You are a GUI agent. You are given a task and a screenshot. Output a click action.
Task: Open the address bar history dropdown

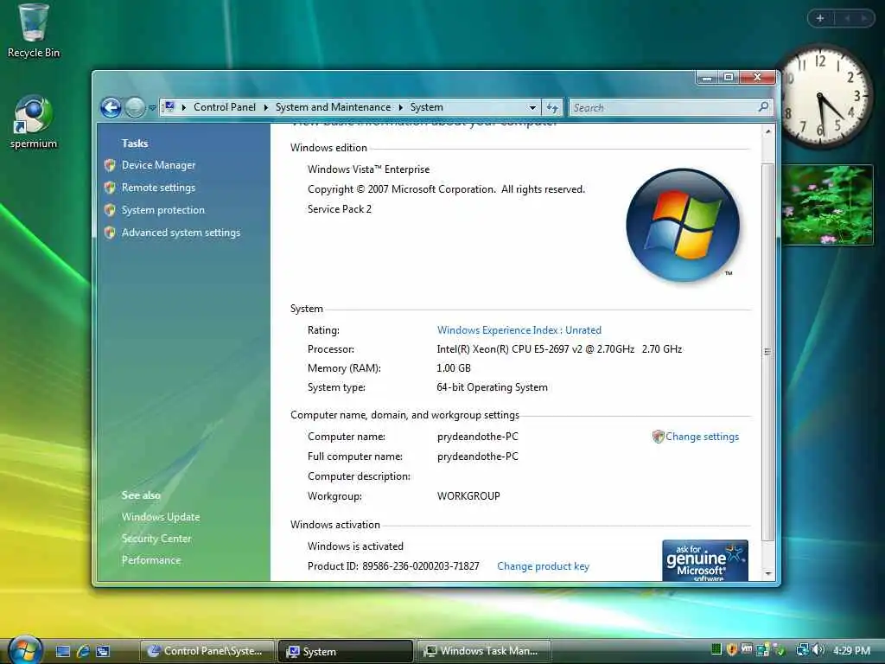click(x=532, y=107)
